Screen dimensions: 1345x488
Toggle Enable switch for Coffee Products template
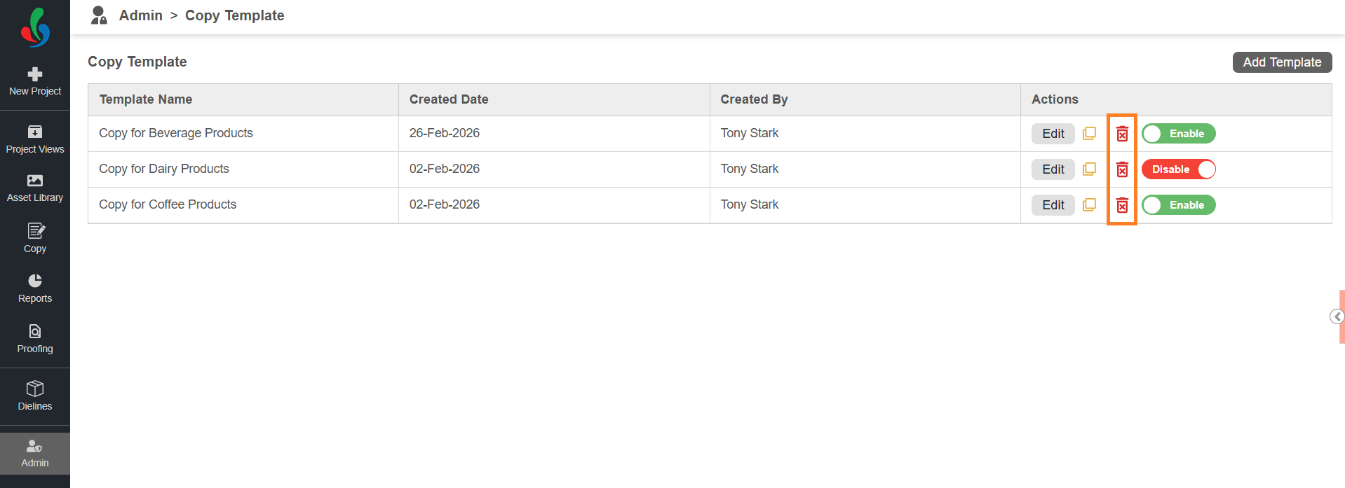point(1178,205)
